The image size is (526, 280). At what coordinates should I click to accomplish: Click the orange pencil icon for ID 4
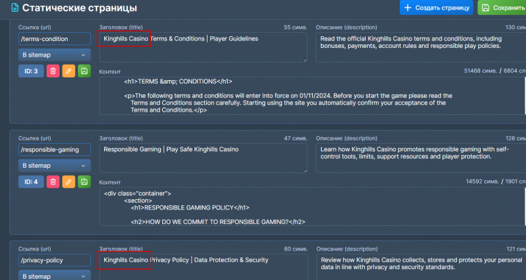(68, 181)
